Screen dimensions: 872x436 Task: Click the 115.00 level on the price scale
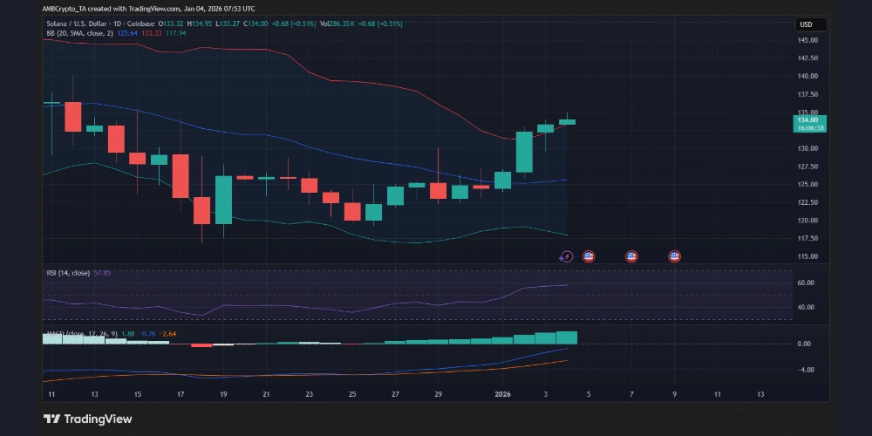(x=806, y=256)
